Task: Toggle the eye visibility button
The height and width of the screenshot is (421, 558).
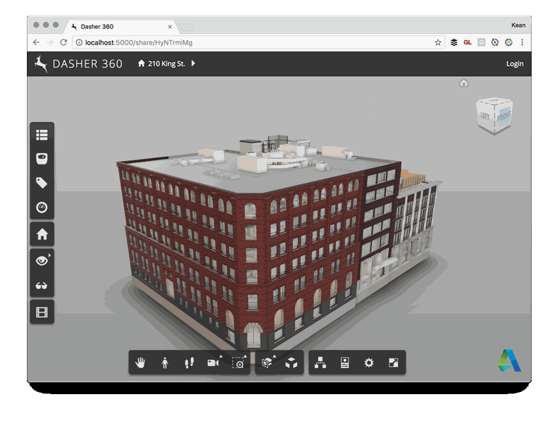Action: pos(42,261)
